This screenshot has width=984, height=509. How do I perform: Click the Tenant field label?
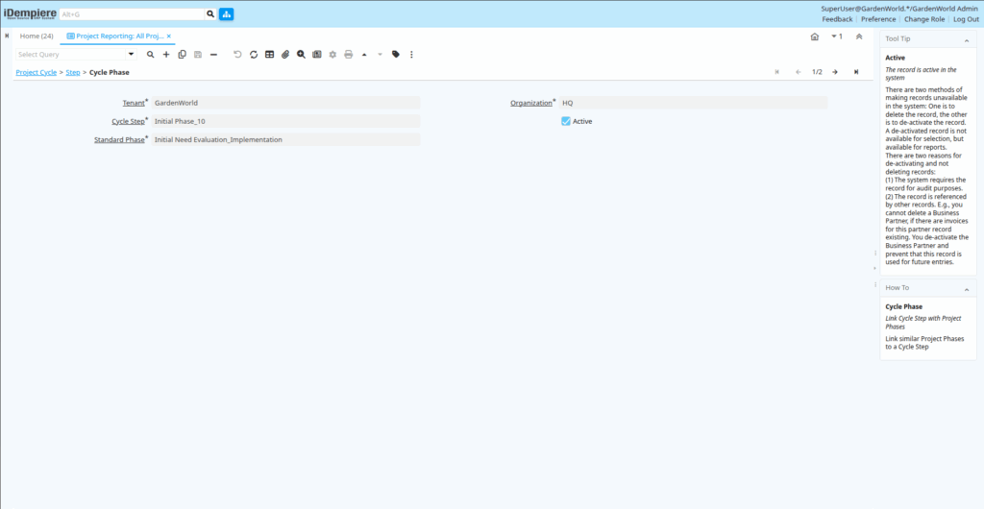coord(134,103)
